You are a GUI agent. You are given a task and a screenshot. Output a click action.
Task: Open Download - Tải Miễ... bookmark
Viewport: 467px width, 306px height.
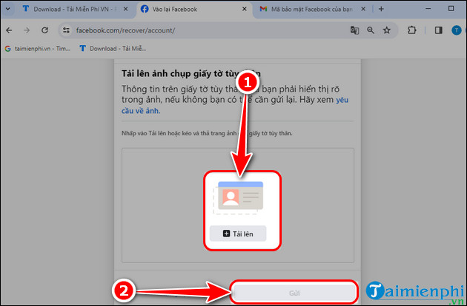[113, 49]
